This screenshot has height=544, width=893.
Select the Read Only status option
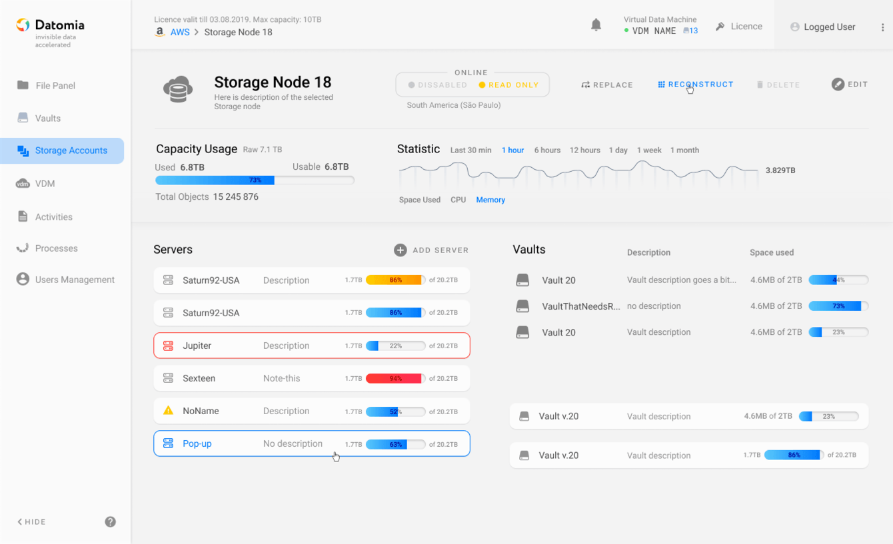coord(508,85)
